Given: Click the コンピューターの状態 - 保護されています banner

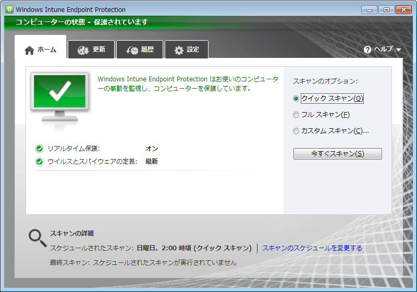Looking at the screenshot, I should point(81,22).
